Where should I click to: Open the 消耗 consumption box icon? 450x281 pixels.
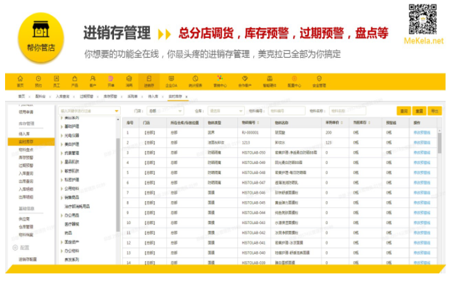click(x=129, y=78)
